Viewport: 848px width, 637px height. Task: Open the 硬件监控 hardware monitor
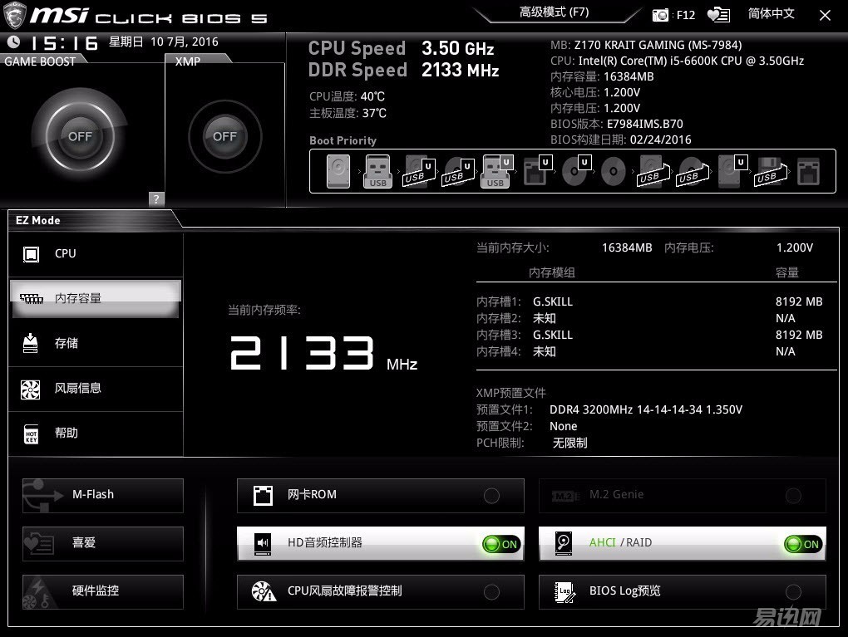click(x=103, y=591)
